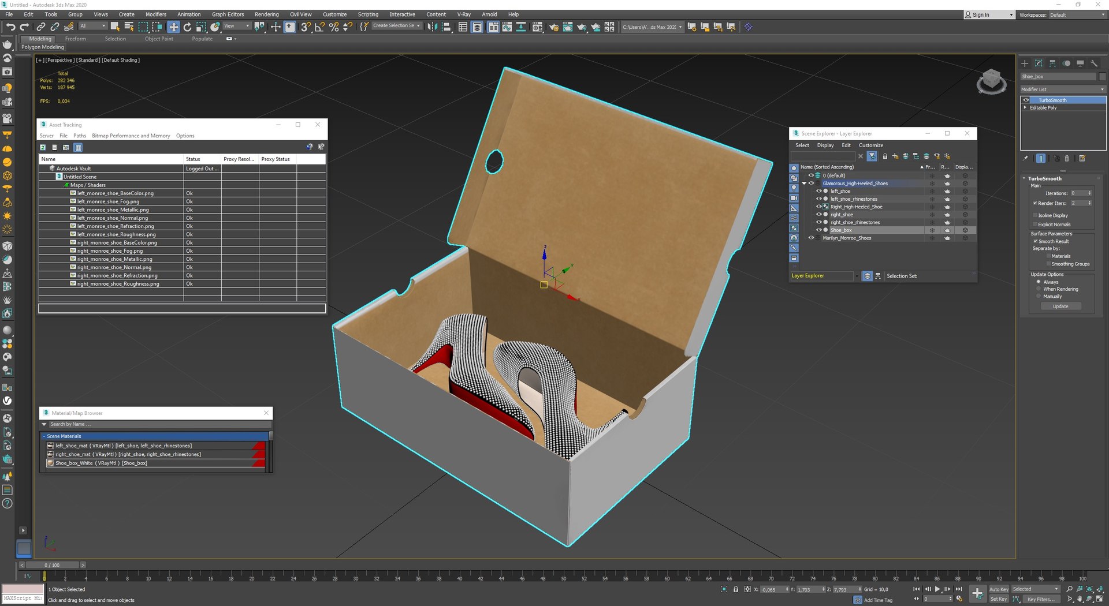Refresh the Asset Tracking list
Viewport: 1109px width, 606px height.
43,148
